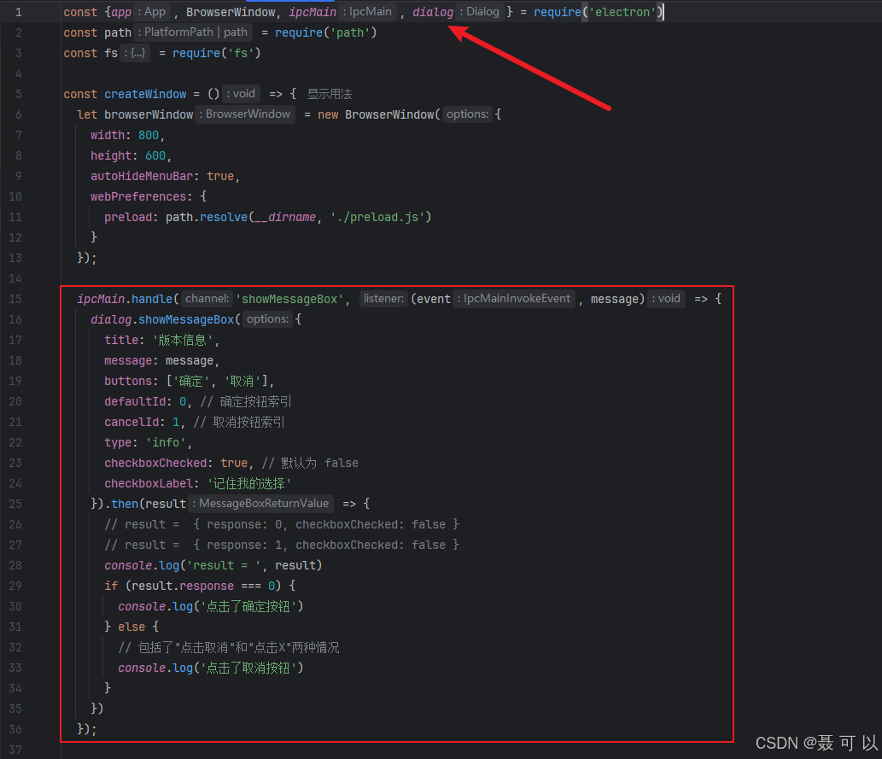882x759 pixels.
Task: Click 'cancelId' property on line 21
Action: click(131, 422)
